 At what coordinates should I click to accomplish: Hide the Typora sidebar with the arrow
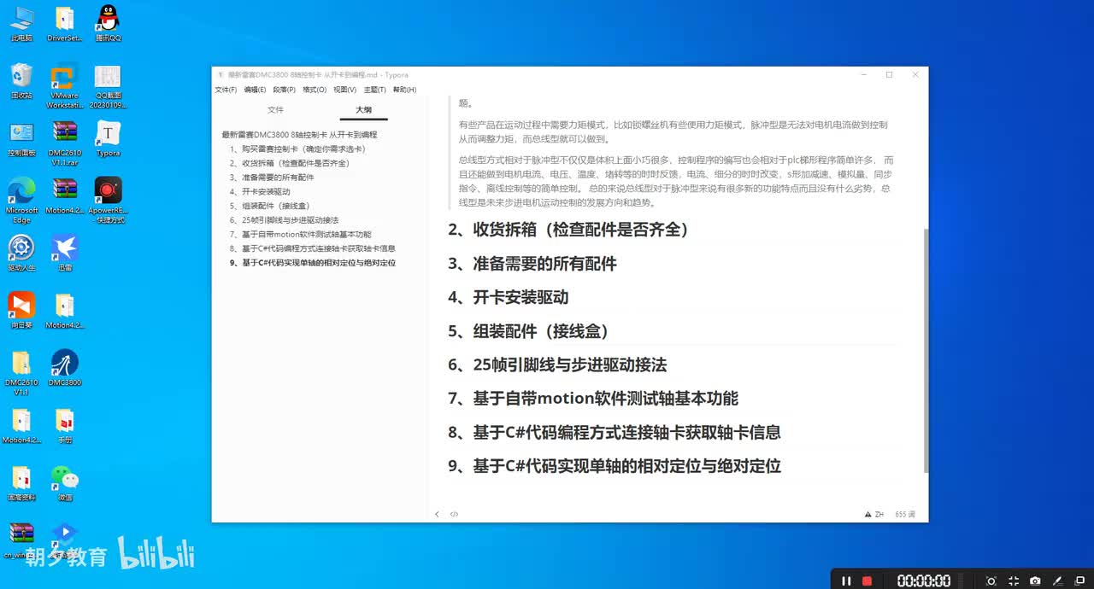pos(438,514)
